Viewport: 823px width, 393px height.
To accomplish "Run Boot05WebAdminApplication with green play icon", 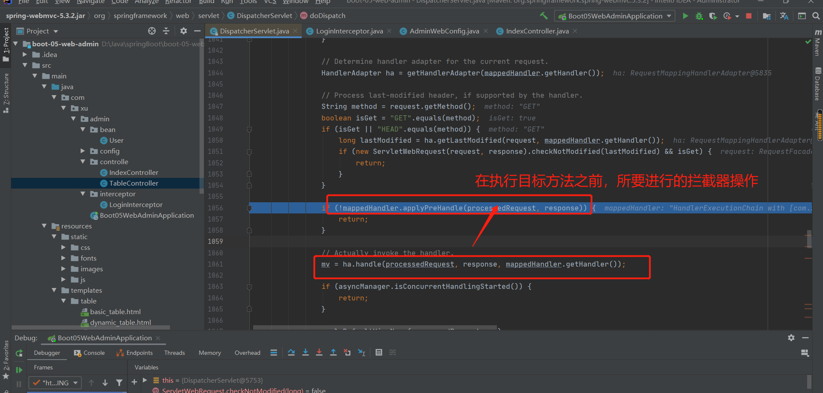I will (x=685, y=16).
